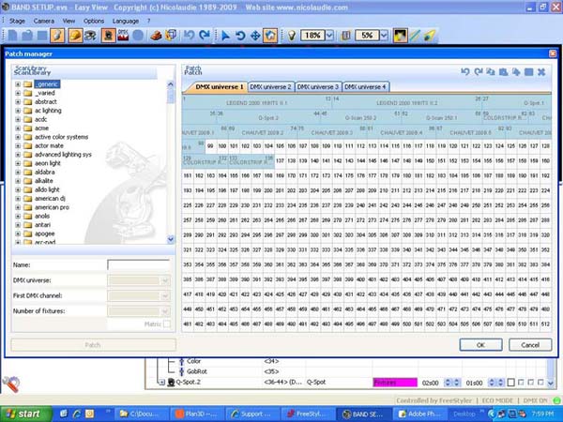Switch to DMX universe 3 tab
The width and height of the screenshot is (563, 422).
click(x=318, y=87)
